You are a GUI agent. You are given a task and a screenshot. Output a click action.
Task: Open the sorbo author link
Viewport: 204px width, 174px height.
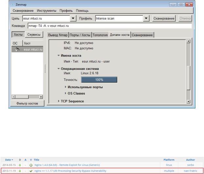pyautogui.click(x=191, y=165)
